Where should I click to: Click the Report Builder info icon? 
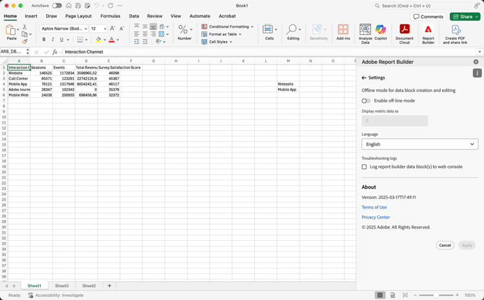477,73
